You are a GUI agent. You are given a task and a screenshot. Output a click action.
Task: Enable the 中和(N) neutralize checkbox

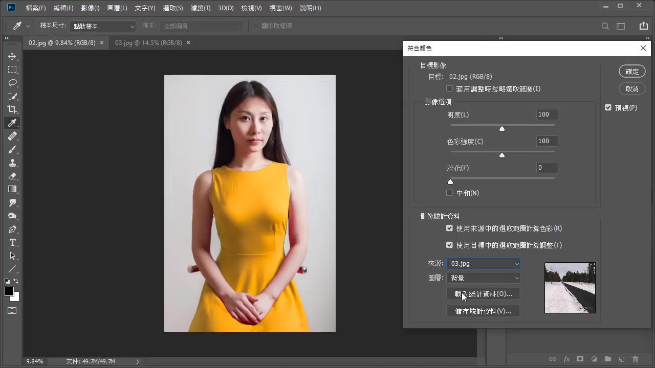click(449, 193)
